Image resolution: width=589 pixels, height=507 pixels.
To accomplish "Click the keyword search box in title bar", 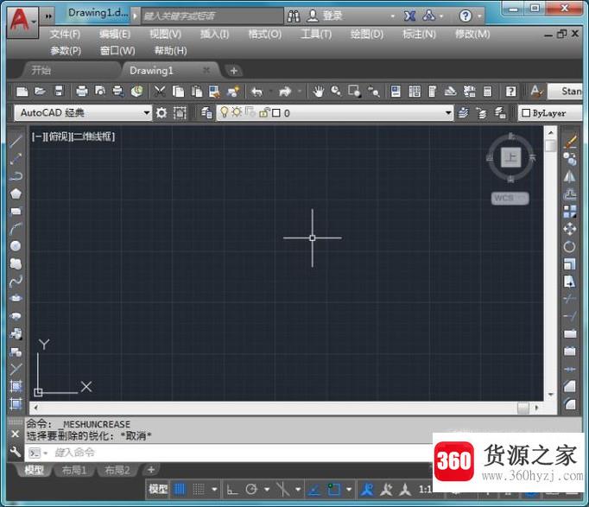I will point(212,16).
